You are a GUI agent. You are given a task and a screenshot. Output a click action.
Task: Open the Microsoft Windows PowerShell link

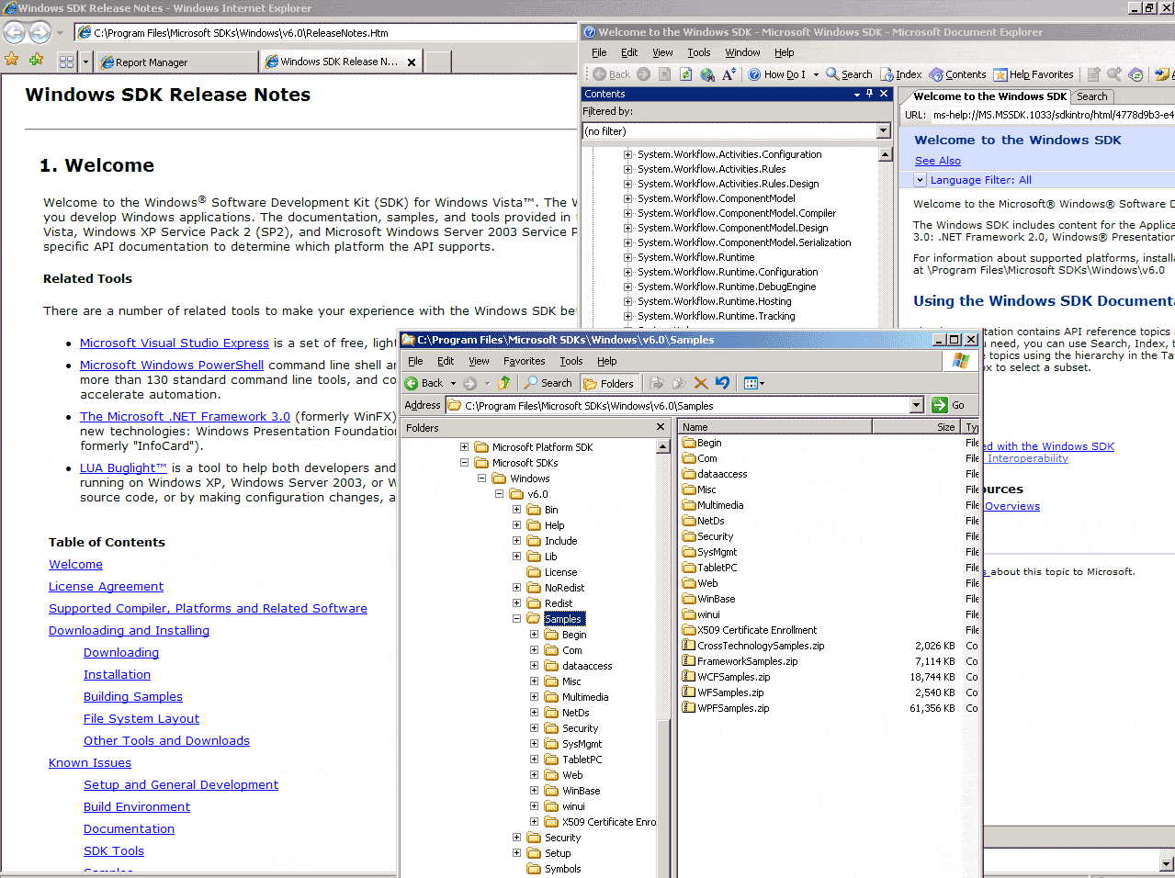point(172,365)
